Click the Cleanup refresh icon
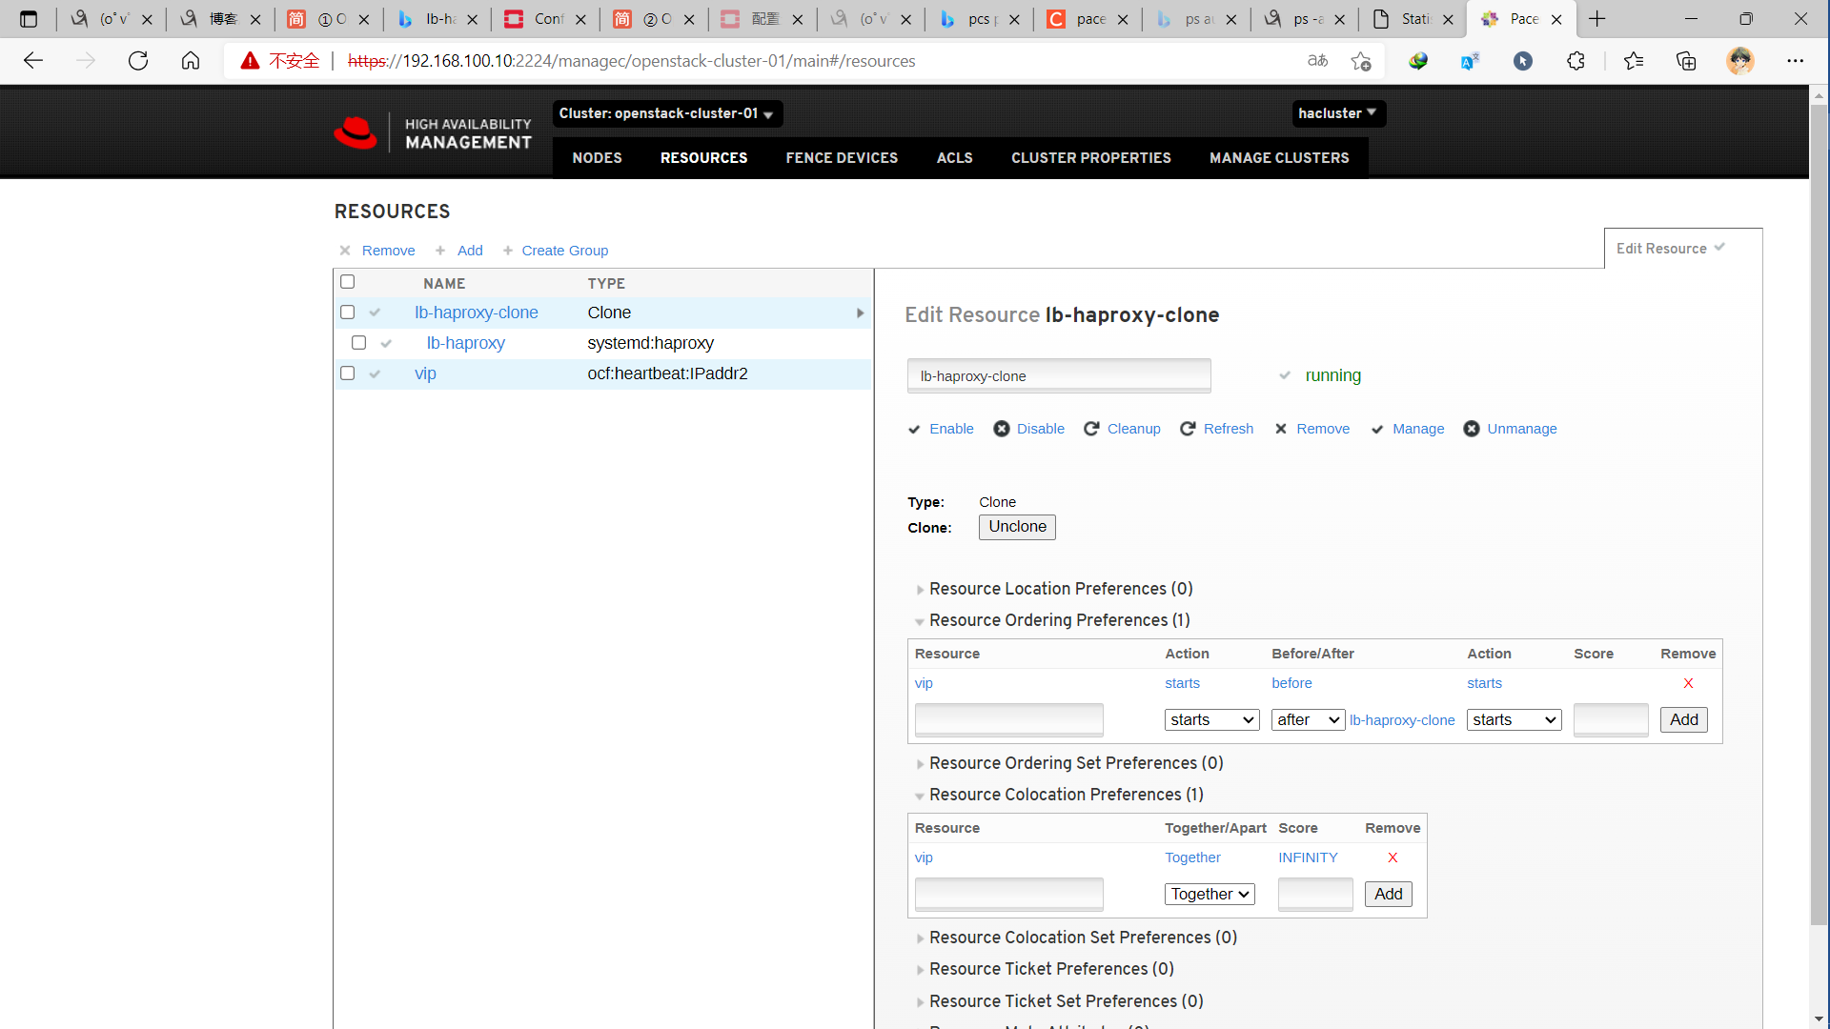1830x1029 pixels. click(1091, 429)
